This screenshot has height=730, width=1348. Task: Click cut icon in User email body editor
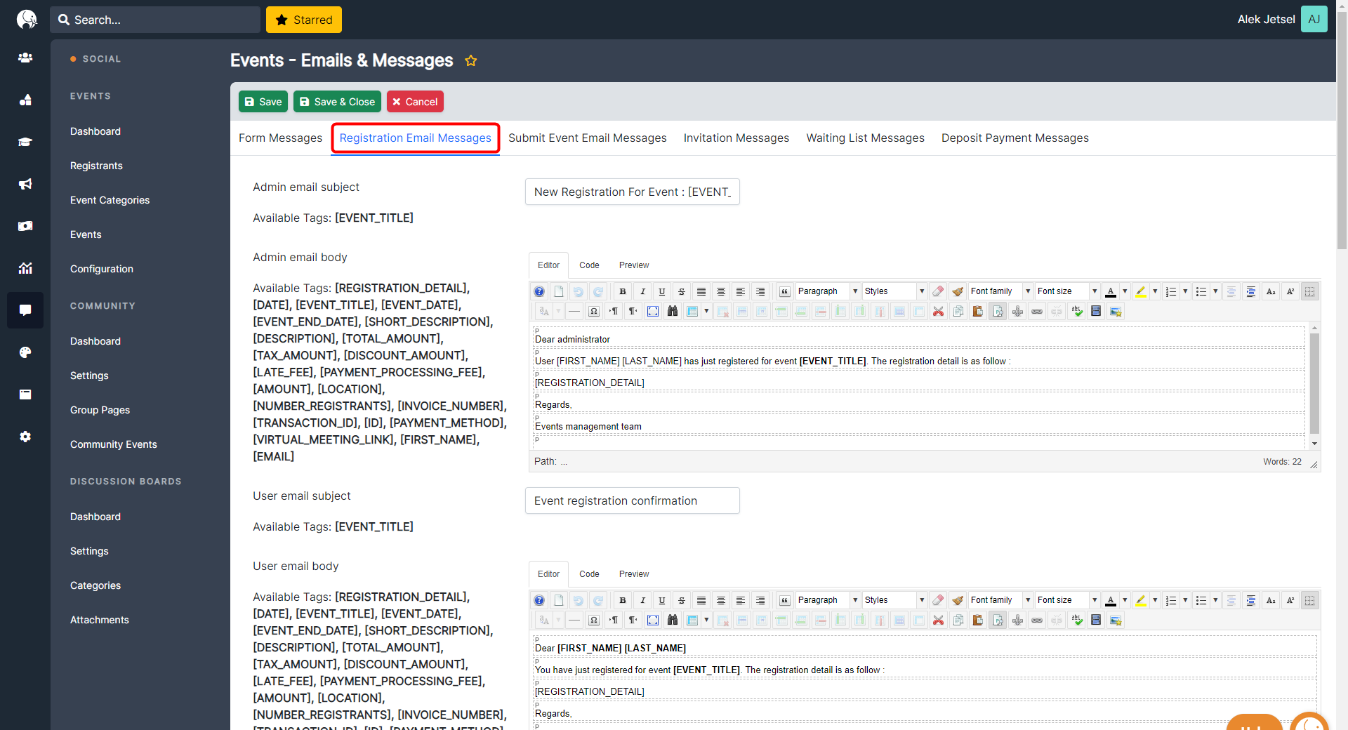coord(939,620)
